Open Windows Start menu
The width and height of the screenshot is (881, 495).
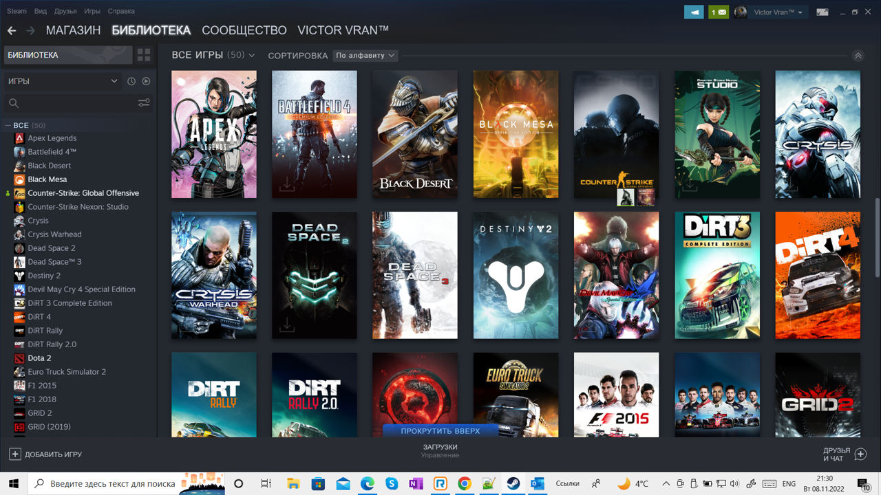point(14,484)
